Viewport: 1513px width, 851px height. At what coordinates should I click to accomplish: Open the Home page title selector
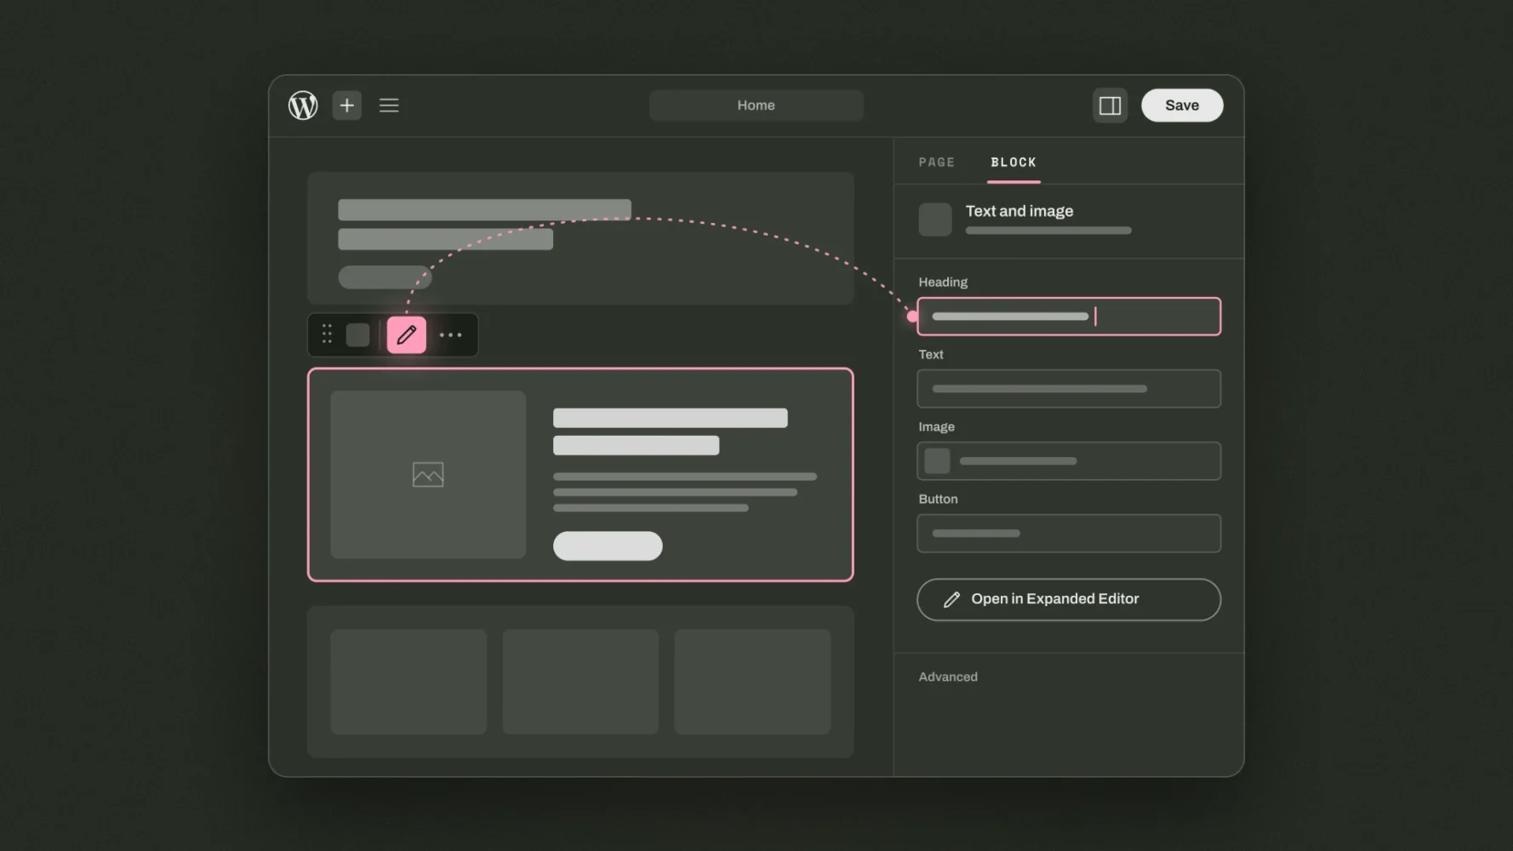click(x=756, y=106)
